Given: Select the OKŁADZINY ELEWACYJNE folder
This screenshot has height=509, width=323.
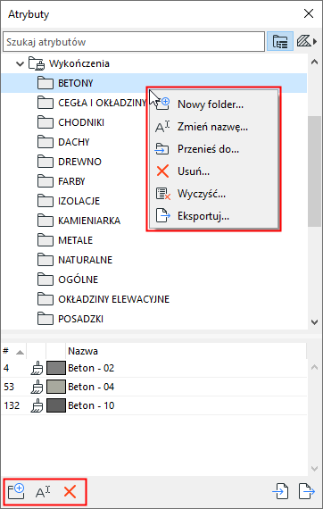Looking at the screenshot, I should (x=113, y=299).
